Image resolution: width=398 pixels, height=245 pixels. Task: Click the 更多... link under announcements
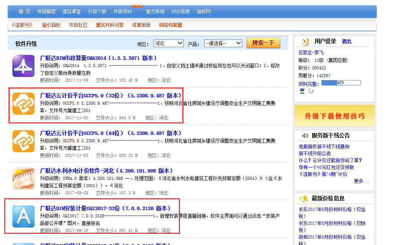coord(361,181)
